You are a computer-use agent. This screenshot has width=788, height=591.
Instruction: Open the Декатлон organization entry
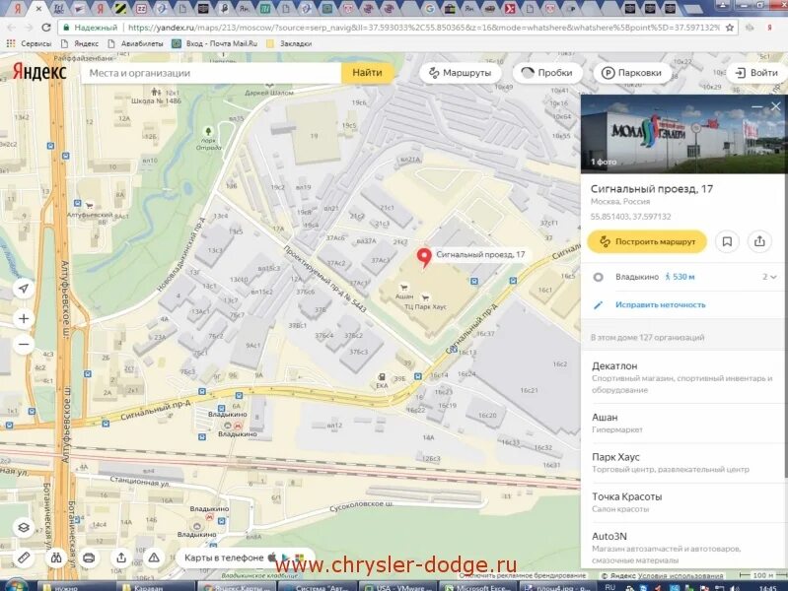[x=682, y=377]
